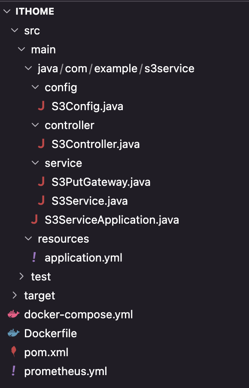Image resolution: width=249 pixels, height=388 pixels.
Task: Expand the target folder
Action: (x=15, y=295)
